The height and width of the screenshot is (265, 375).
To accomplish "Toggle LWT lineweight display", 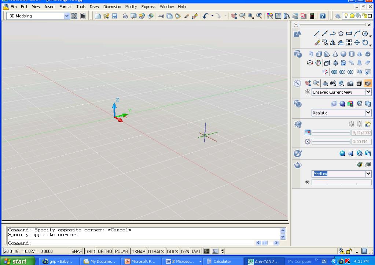I will (196, 251).
